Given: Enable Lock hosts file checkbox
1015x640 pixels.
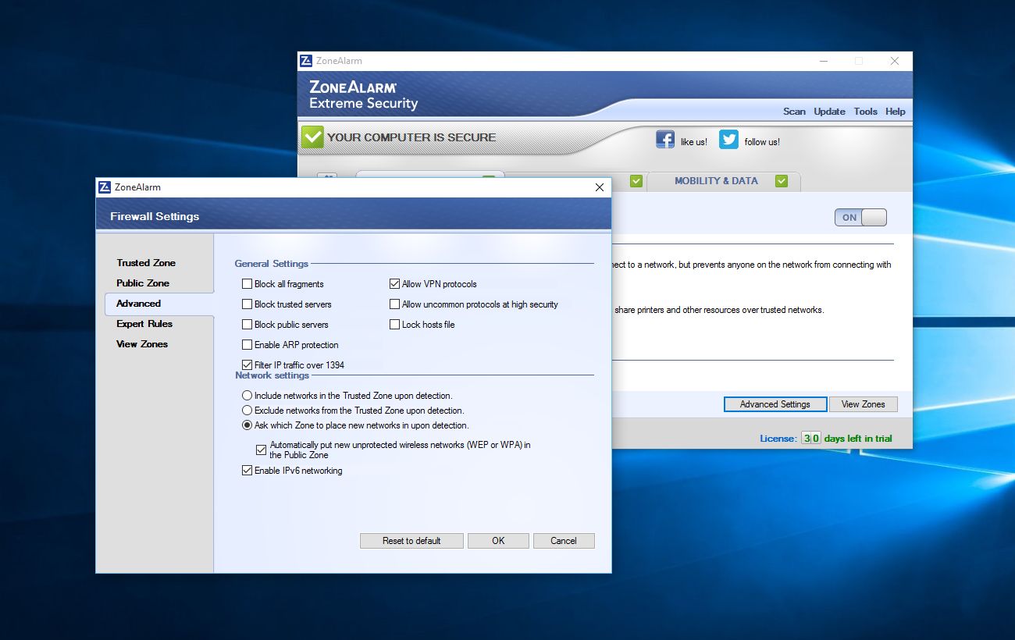Looking at the screenshot, I should point(394,325).
